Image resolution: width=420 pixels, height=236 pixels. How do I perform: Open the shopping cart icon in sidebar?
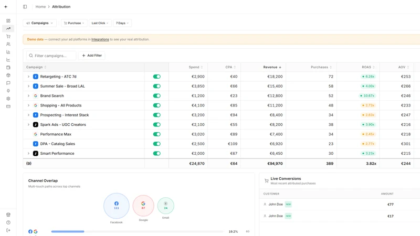8,36
